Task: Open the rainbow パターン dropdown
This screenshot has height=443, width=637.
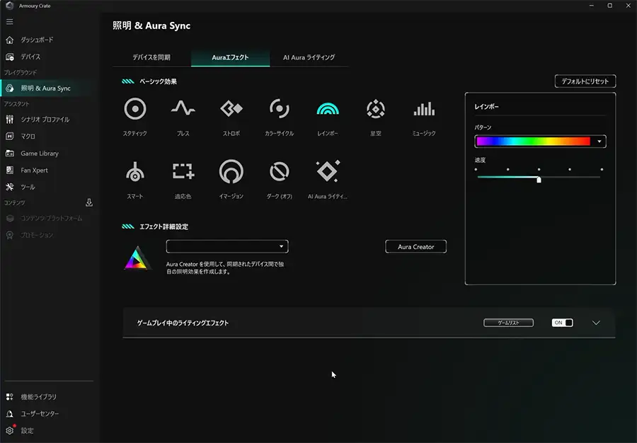Action: tap(540, 142)
